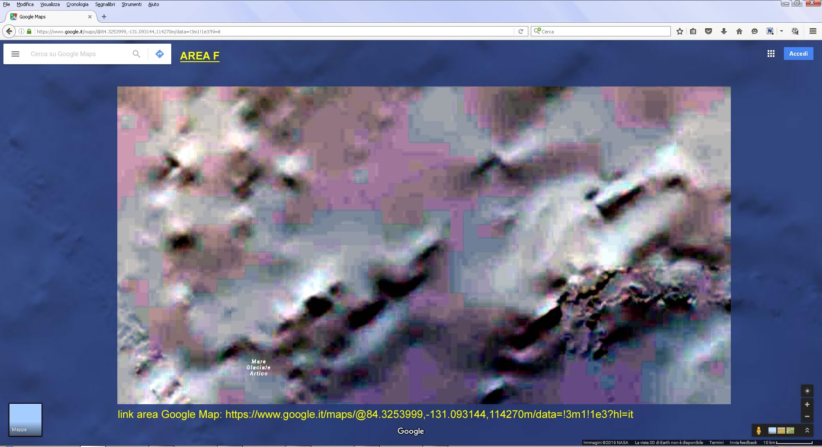Close the Google Maps tab
The height and width of the screenshot is (447, 822).
(x=90, y=17)
